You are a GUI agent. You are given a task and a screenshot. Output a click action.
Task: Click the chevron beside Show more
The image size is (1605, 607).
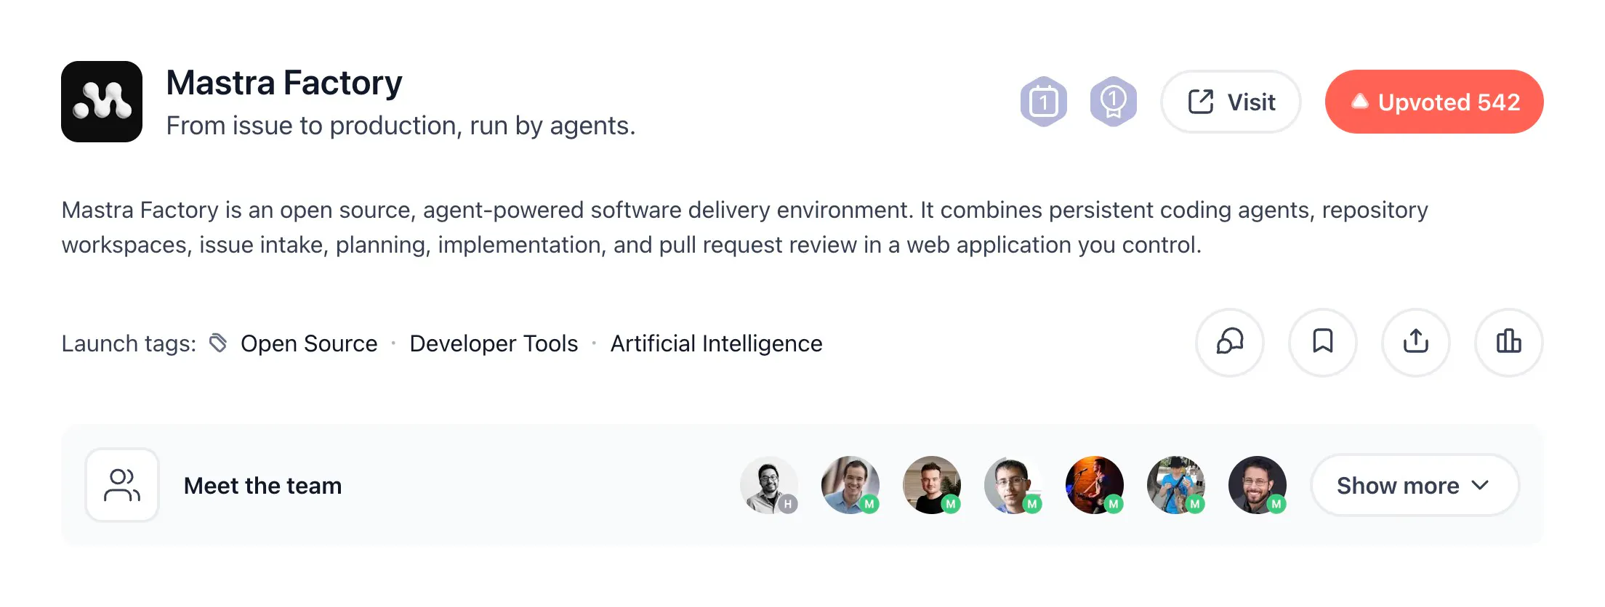pyautogui.click(x=1480, y=485)
